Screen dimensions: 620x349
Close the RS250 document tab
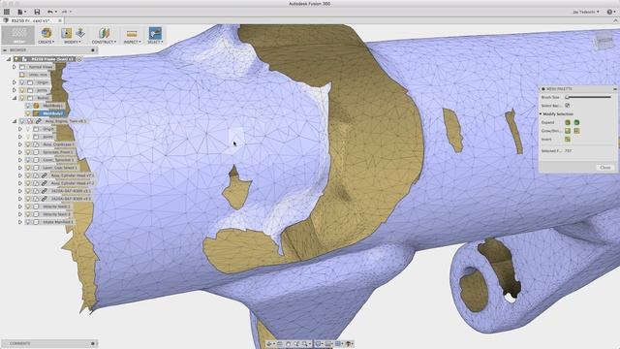pos(60,20)
